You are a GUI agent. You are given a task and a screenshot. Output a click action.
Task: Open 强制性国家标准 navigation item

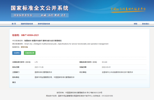(x=27, y=24)
